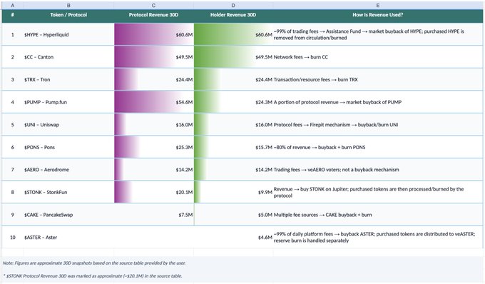Select column A header

(x=12, y=5)
